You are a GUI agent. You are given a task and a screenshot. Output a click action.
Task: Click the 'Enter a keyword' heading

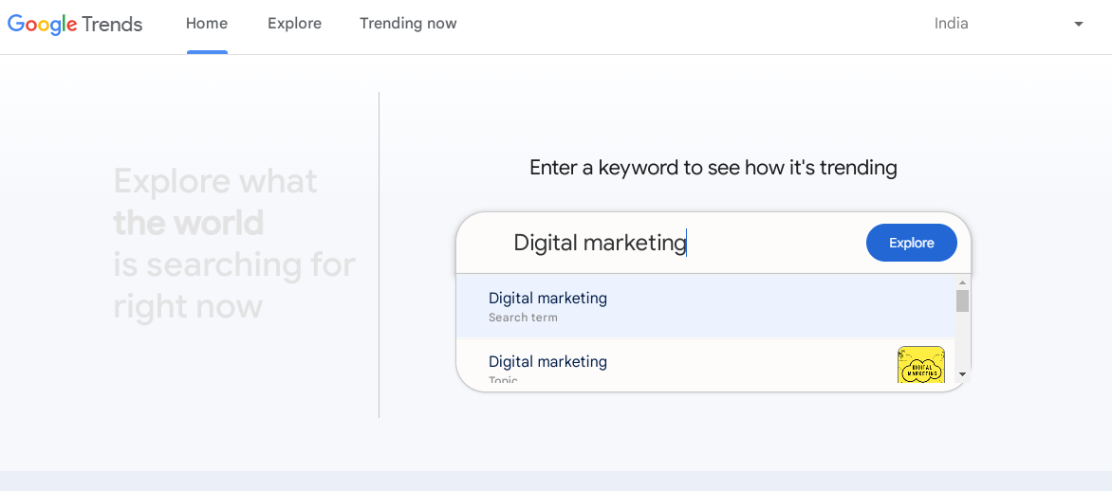[x=713, y=168]
